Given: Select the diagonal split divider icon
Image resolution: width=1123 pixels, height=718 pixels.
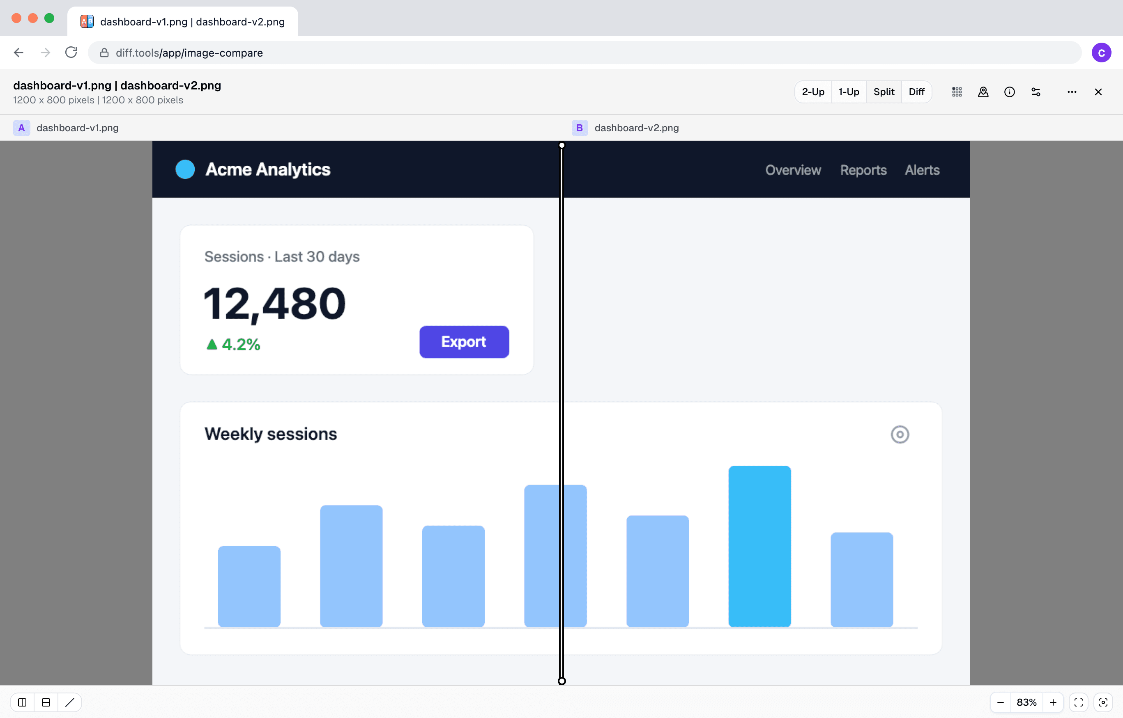Looking at the screenshot, I should click(x=69, y=702).
